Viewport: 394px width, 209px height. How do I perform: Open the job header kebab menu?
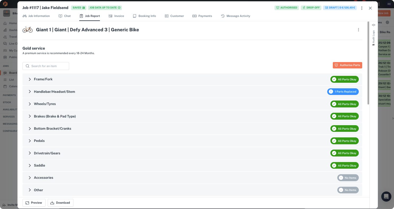coord(362,8)
